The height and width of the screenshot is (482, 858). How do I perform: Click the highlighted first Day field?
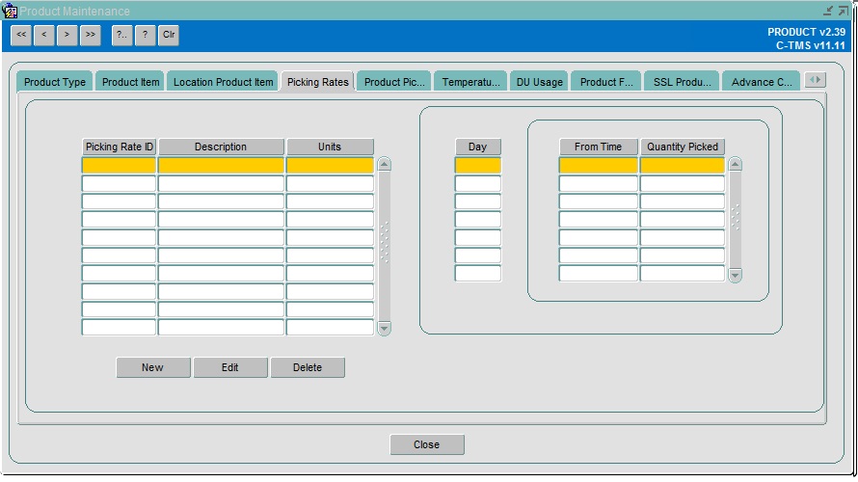click(478, 165)
